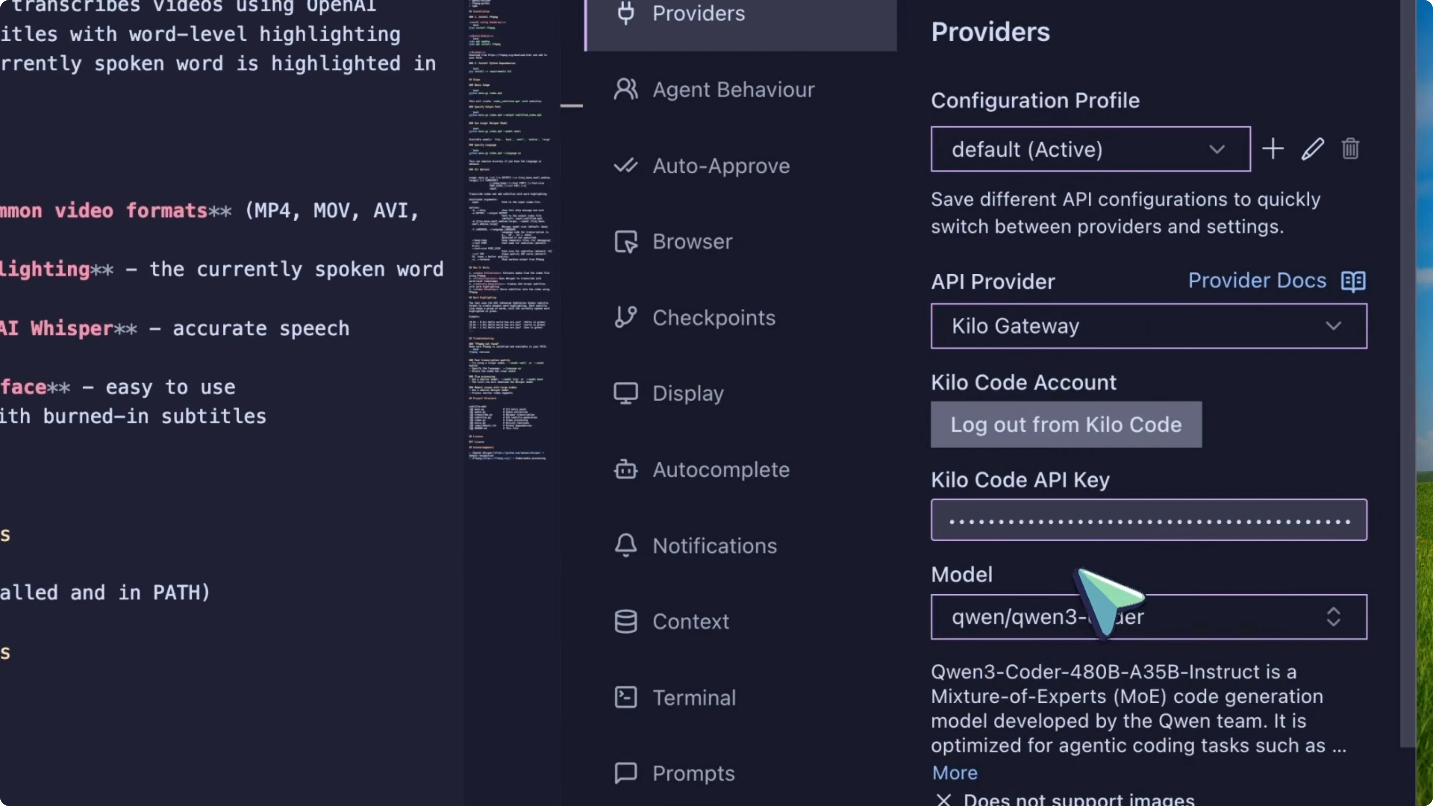Open Context using the database icon
1433x806 pixels.
click(x=627, y=621)
